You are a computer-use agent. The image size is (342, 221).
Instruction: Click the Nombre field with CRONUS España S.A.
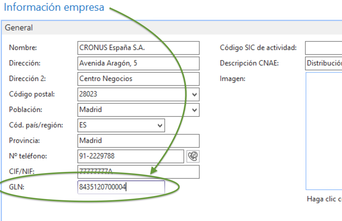138,48
